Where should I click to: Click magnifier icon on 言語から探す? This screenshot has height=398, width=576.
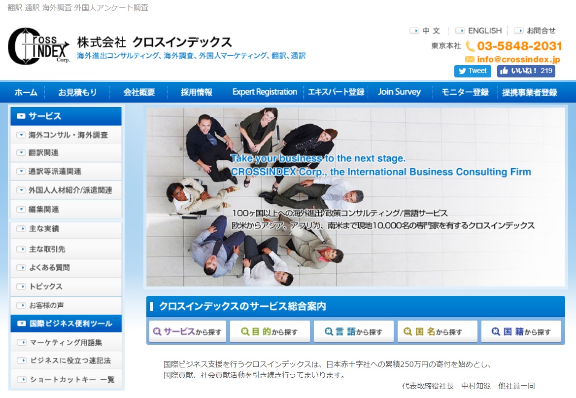click(329, 331)
